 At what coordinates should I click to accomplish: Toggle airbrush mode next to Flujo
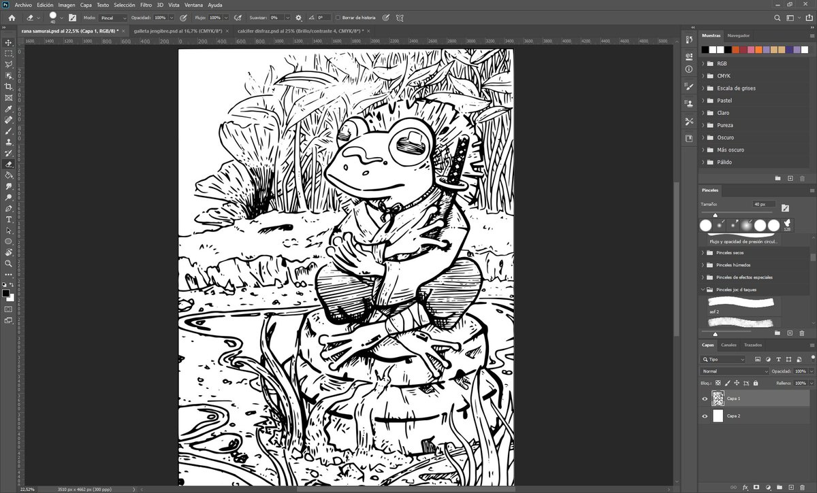tap(238, 17)
